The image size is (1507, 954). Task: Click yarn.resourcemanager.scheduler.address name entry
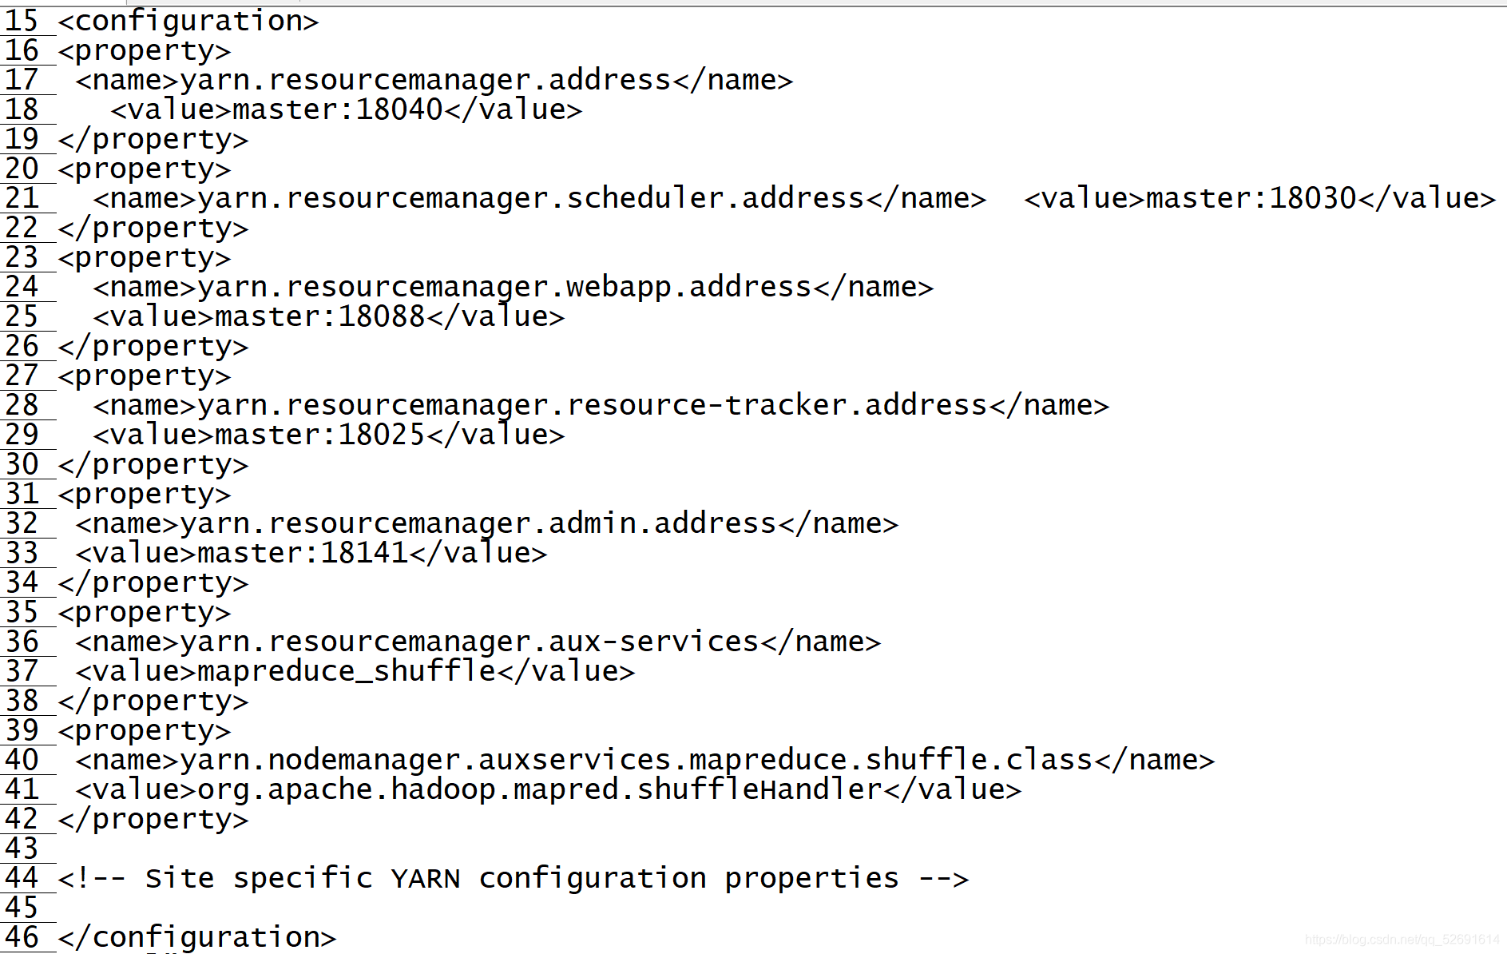pyautogui.click(x=540, y=198)
